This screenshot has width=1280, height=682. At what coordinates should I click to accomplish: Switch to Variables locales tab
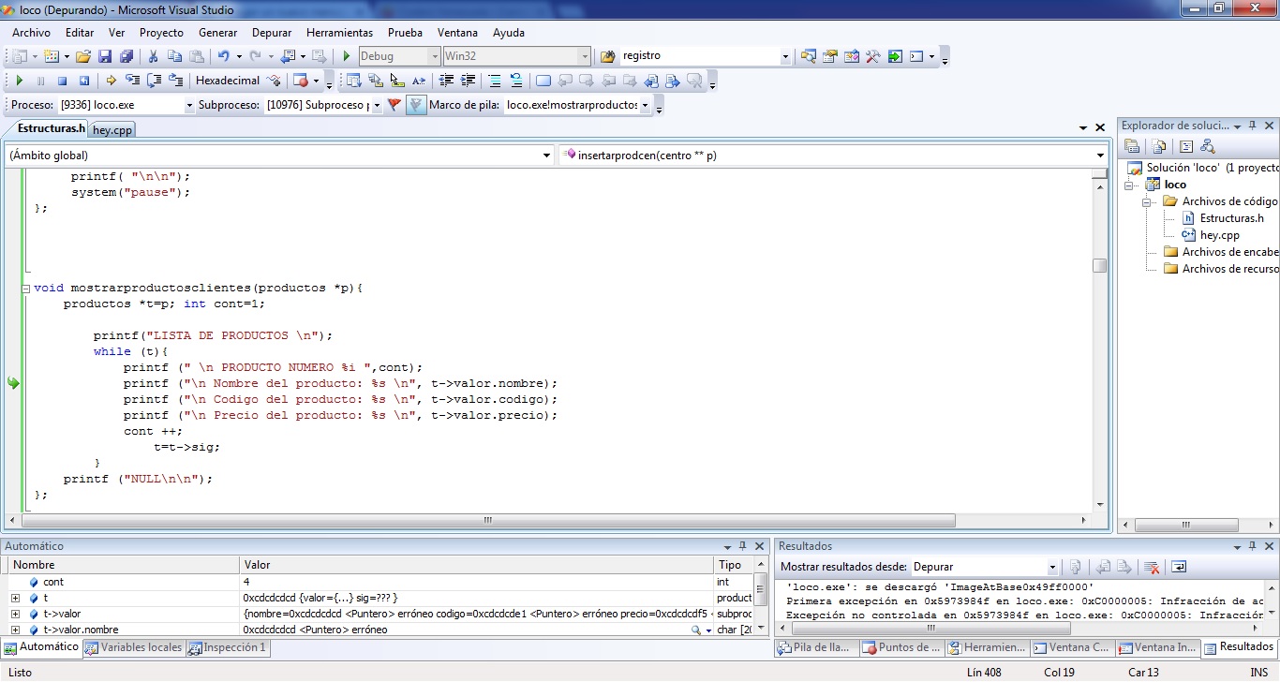(134, 647)
